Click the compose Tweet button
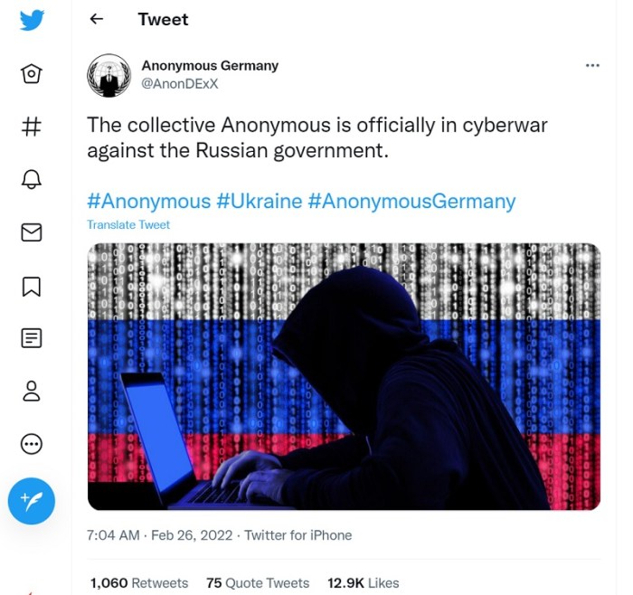633x595 pixels. point(32,500)
